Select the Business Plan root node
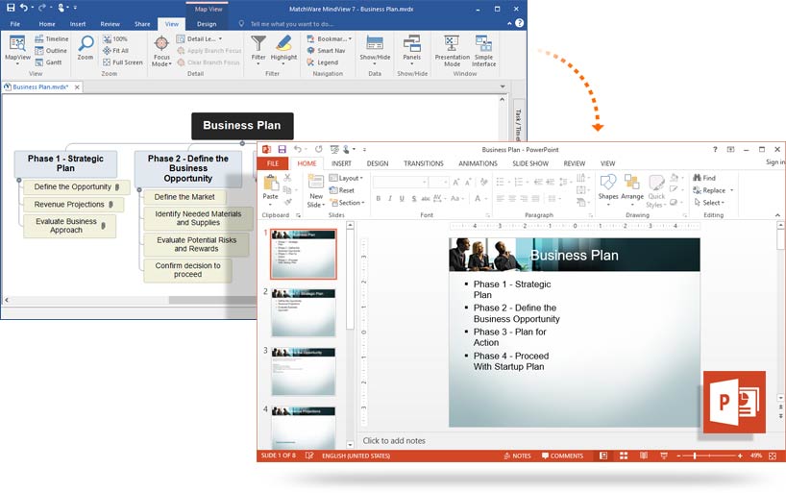The image size is (786, 493). coord(242,125)
